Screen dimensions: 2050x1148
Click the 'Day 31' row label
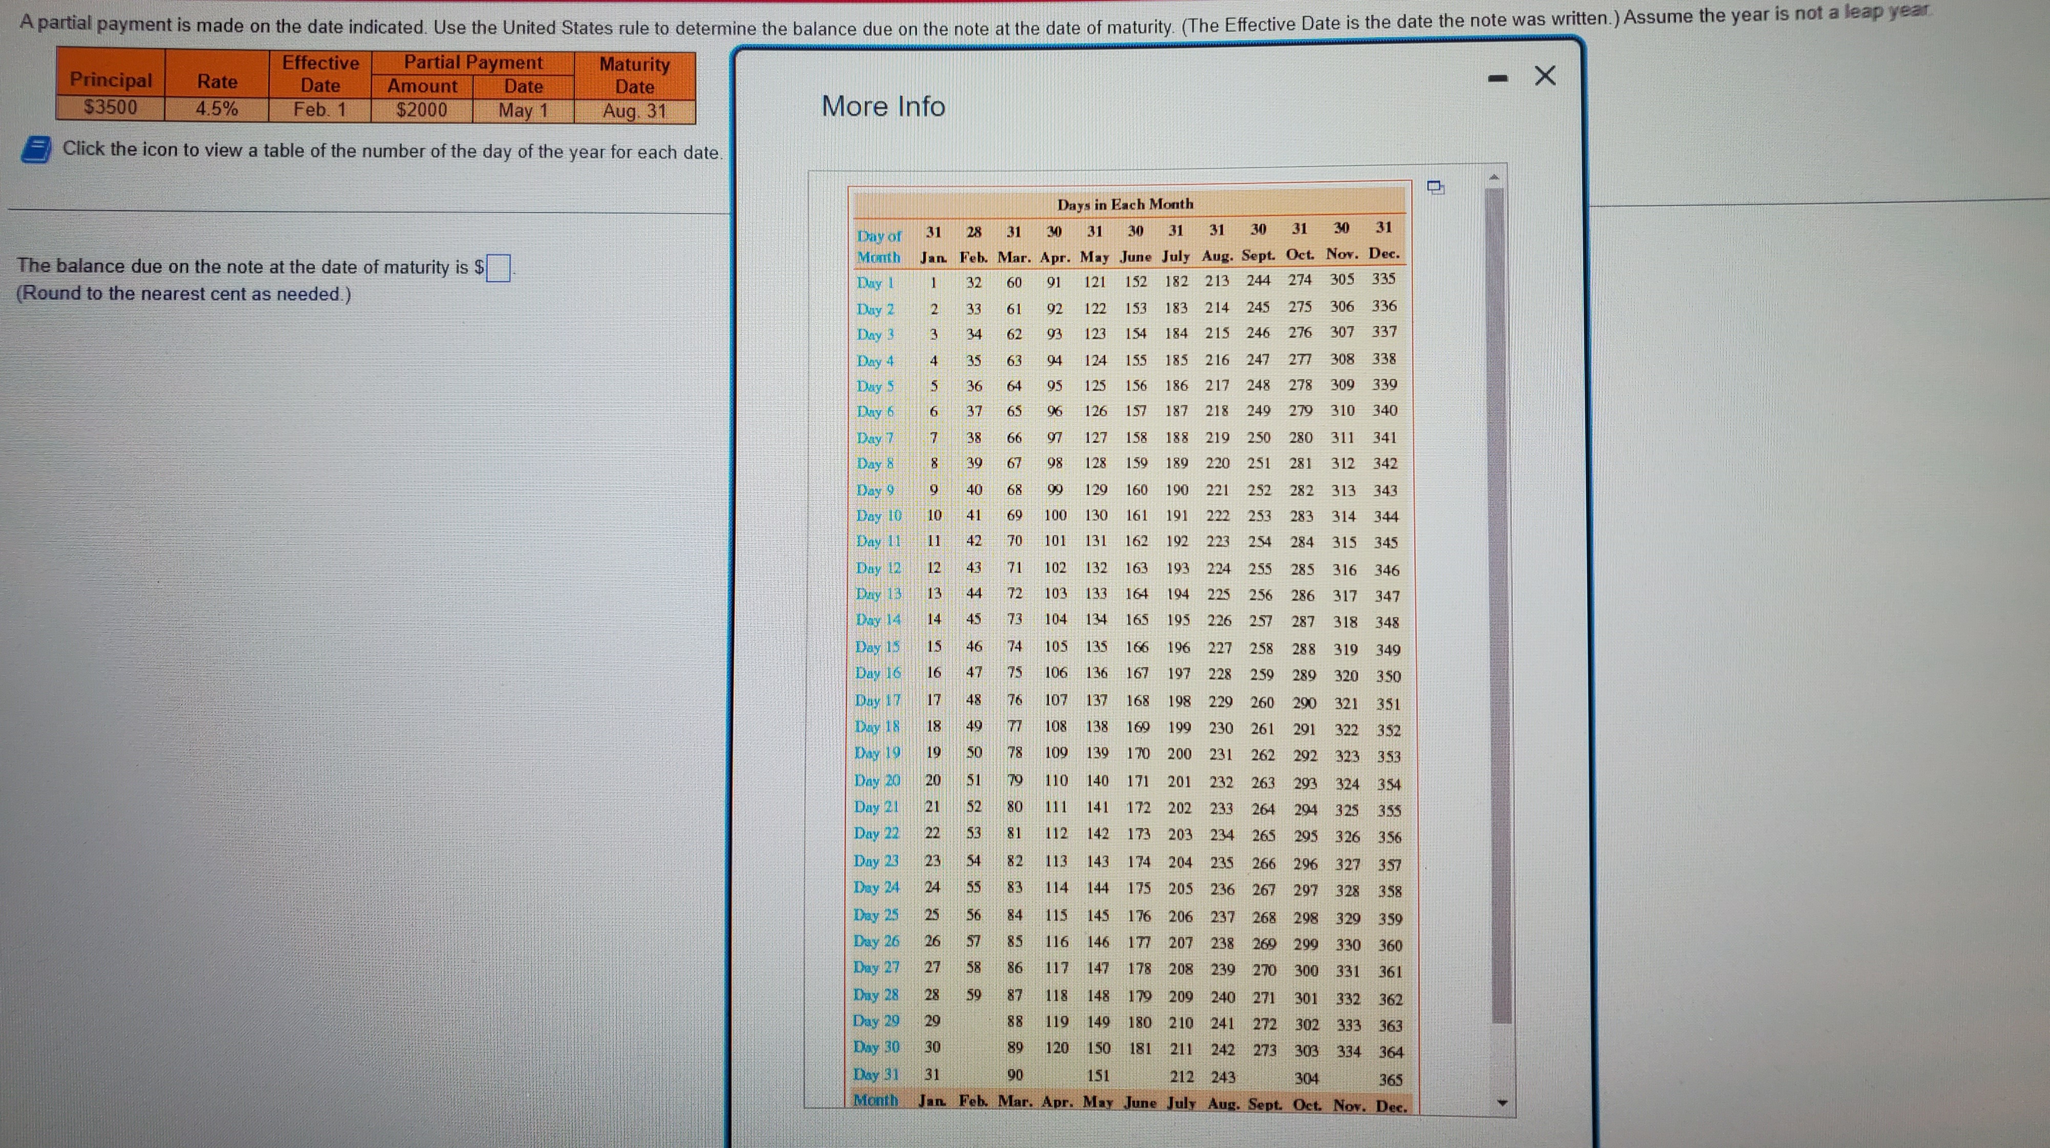pos(875,1074)
